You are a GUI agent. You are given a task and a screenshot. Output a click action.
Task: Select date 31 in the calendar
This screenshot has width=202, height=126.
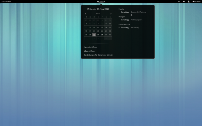110,35
